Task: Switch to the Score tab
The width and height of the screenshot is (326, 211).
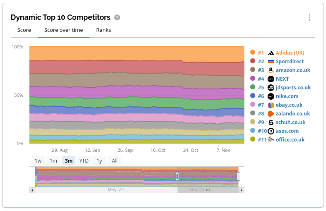Action: [x=24, y=30]
